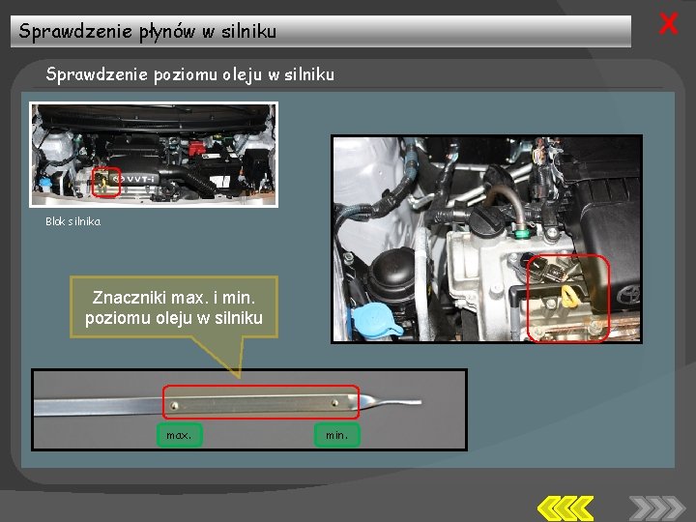Open the engine bay overview thumbnail
This screenshot has width=696, height=522.
154,155
